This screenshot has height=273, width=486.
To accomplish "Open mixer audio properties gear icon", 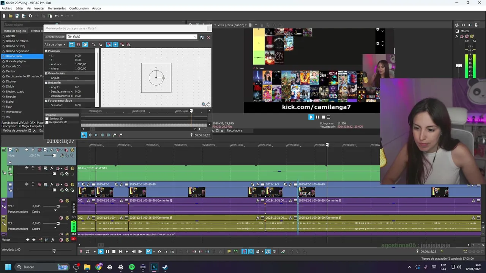I will pyautogui.click(x=457, y=25).
